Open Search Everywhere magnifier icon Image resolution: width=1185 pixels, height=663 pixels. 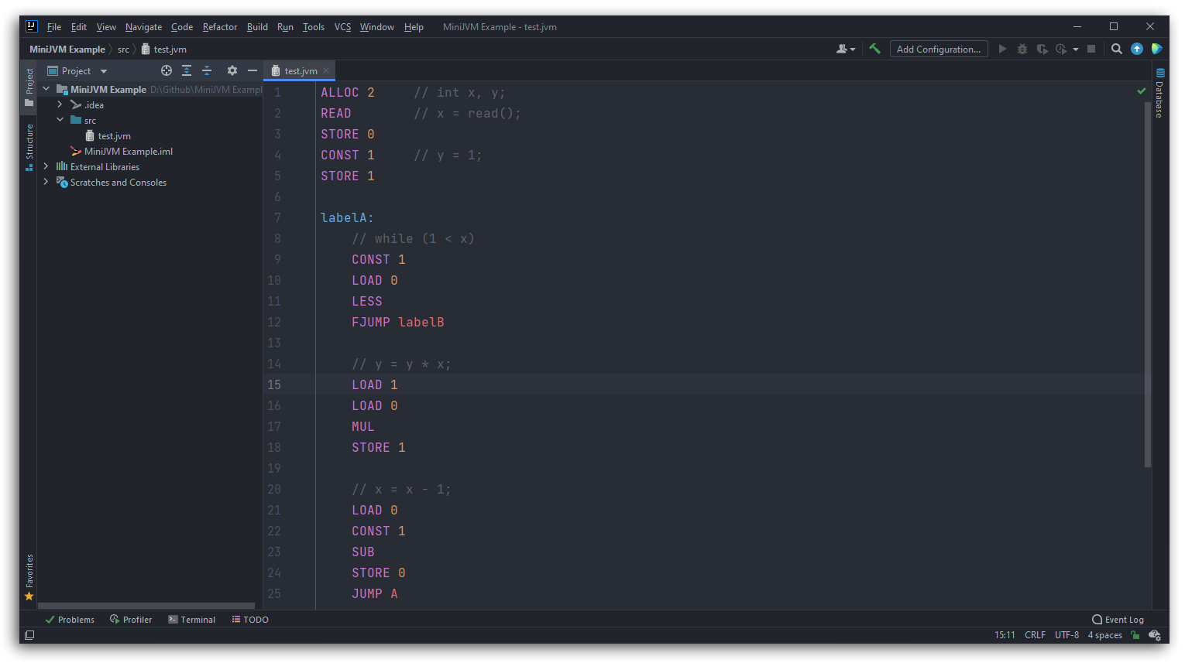[1116, 49]
